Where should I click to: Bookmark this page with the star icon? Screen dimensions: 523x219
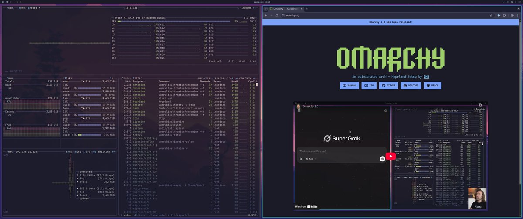click(491, 15)
